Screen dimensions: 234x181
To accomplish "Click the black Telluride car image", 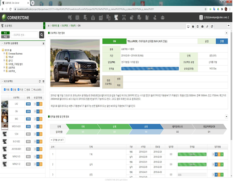I will [x=75, y=63].
